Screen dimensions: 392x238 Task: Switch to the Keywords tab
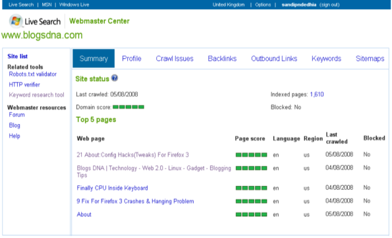point(326,59)
